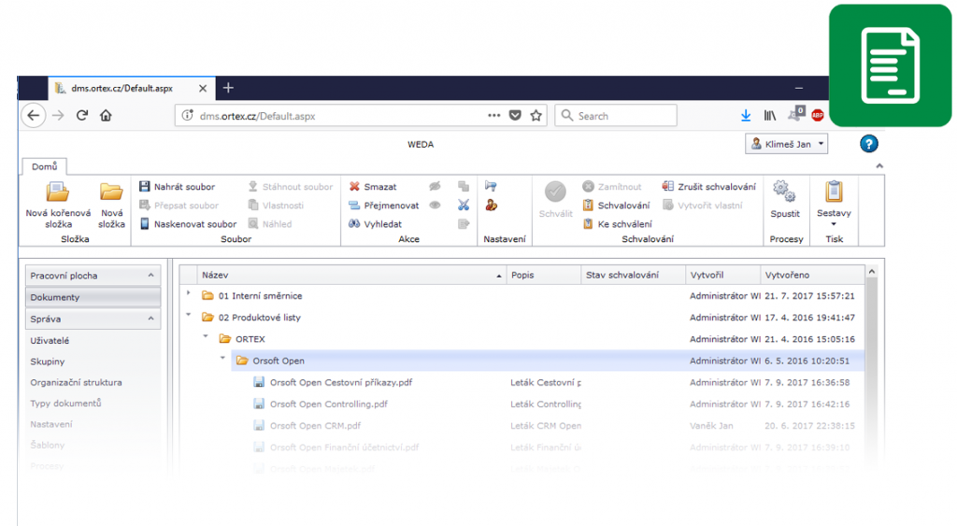Click the Smazat delete icon
The height and width of the screenshot is (526, 957).
point(354,187)
